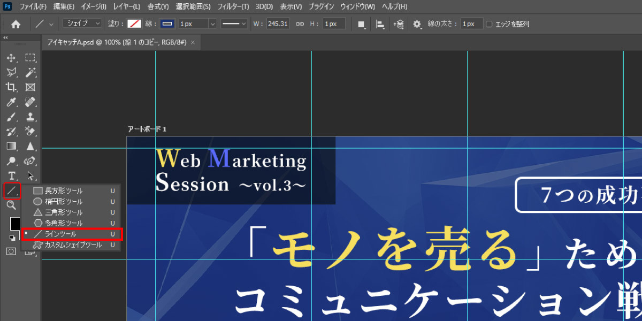642x321 pixels.
Task: Open the ウィンドウ(W) menu
Action: click(x=358, y=7)
